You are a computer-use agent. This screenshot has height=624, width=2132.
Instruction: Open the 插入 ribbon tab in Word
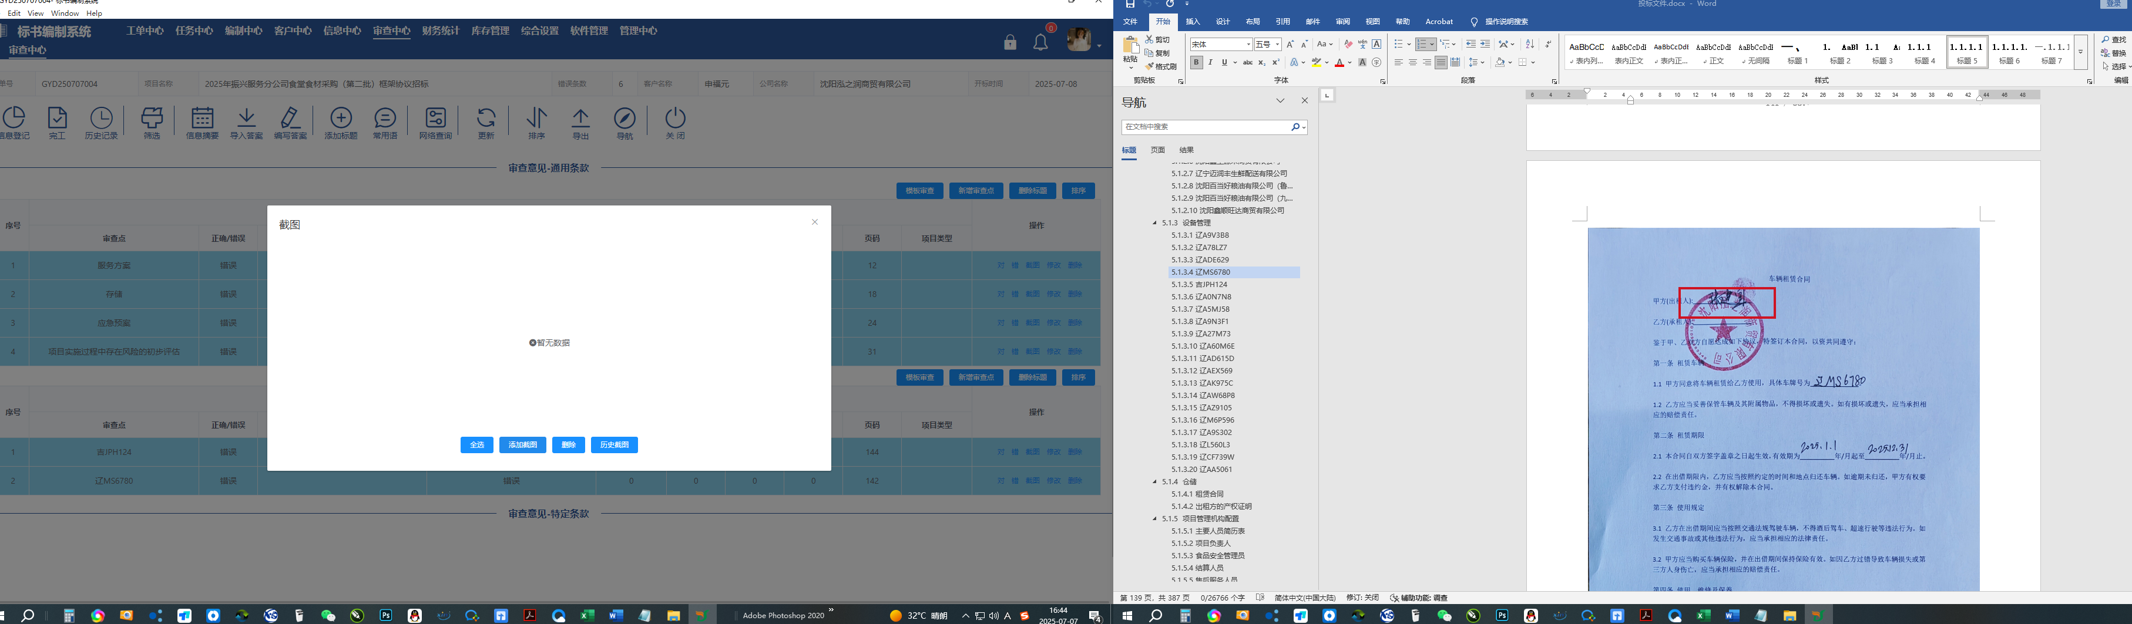point(1193,22)
